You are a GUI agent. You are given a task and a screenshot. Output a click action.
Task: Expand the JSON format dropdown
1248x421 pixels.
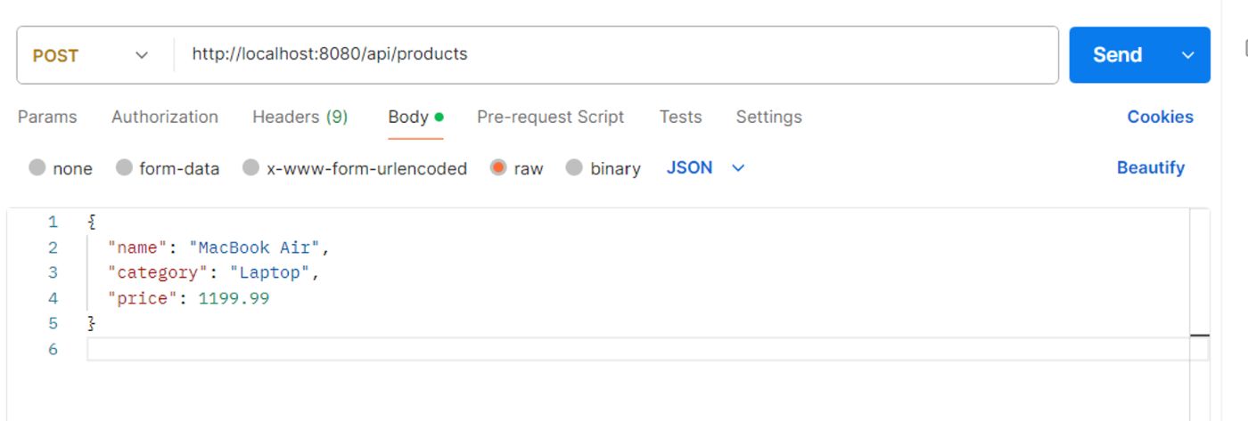tap(705, 167)
